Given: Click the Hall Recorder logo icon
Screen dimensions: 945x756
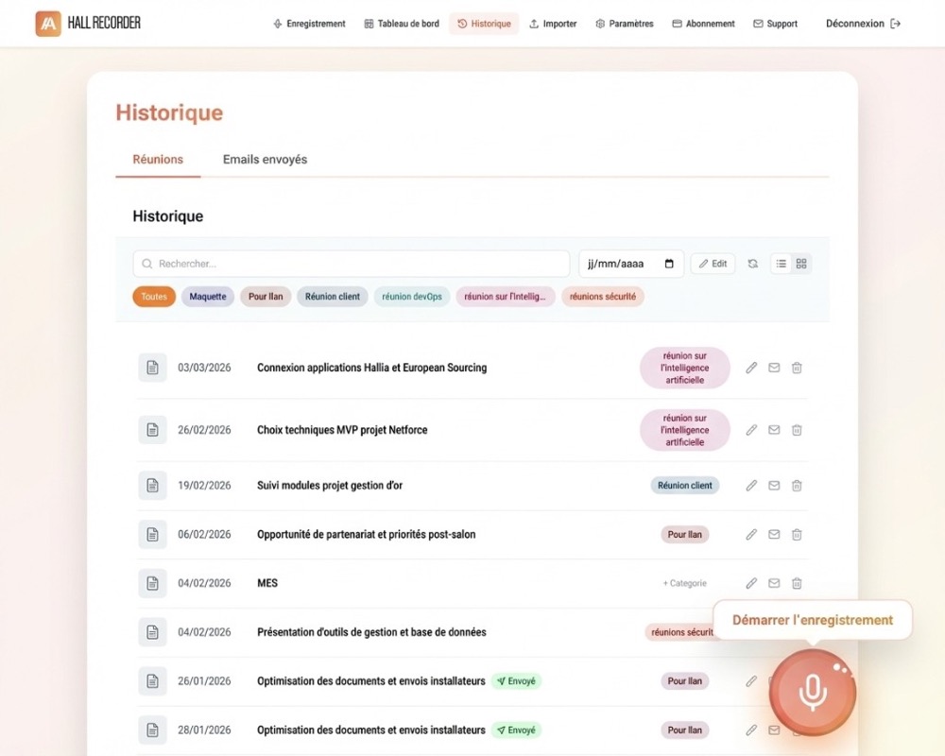Looking at the screenshot, I should click(48, 24).
